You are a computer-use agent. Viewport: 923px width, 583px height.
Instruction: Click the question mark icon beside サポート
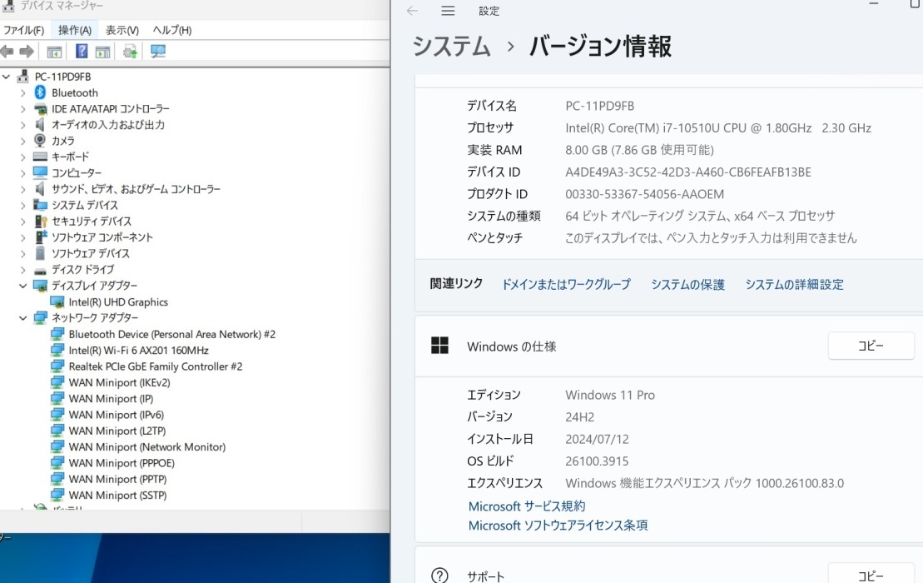439,576
